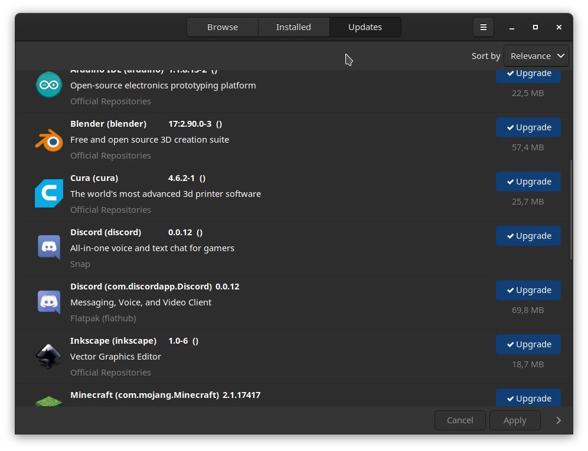Click the Arduino IDE app icon
Image resolution: width=588 pixels, height=451 pixels.
point(49,85)
